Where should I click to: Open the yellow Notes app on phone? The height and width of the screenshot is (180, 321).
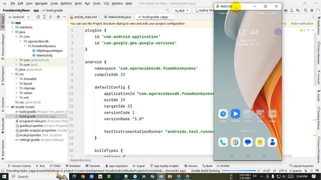coord(260,142)
